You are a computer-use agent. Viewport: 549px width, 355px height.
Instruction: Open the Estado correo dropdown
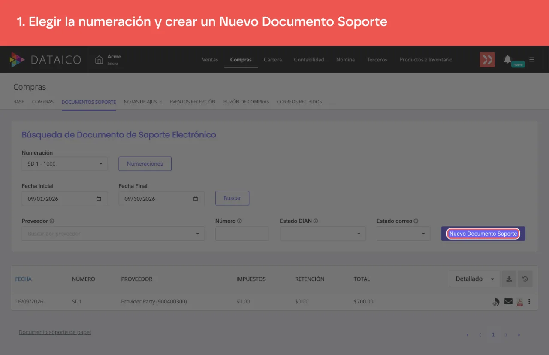point(403,234)
